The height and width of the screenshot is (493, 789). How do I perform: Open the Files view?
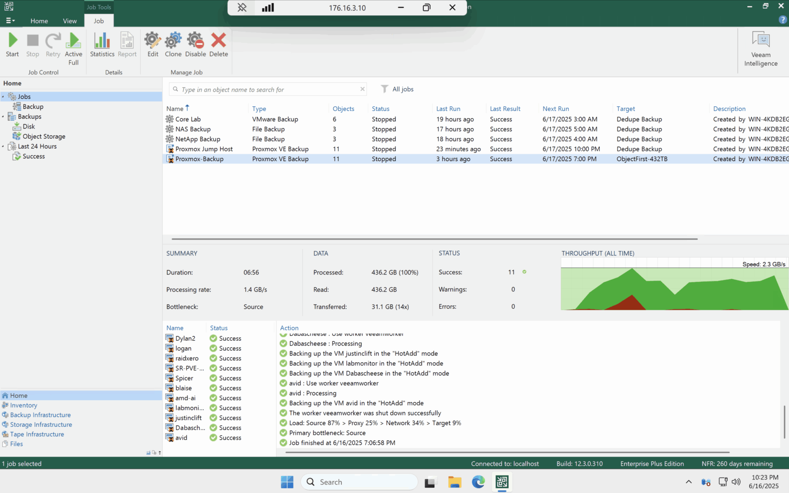(16, 444)
